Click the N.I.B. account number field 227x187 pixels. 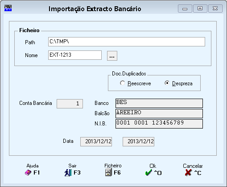159,124
